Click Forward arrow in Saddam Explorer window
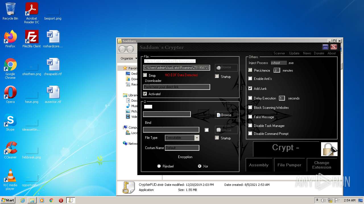 pos(130,49)
